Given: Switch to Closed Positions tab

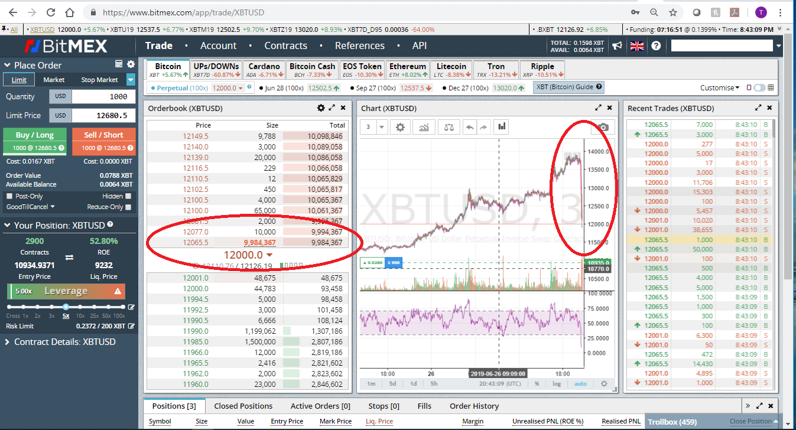Looking at the screenshot, I should [243, 406].
